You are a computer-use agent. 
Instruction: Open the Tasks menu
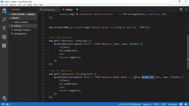[35, 5]
